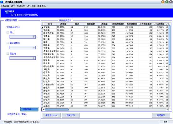Enable the 居住地 checkbox

coord(8,54)
